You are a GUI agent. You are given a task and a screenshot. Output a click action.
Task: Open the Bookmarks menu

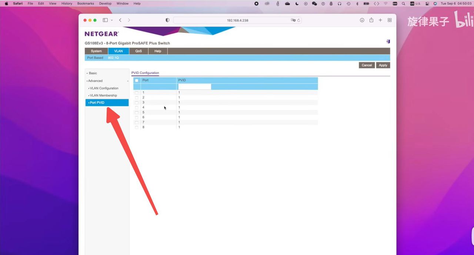tap(86, 3)
